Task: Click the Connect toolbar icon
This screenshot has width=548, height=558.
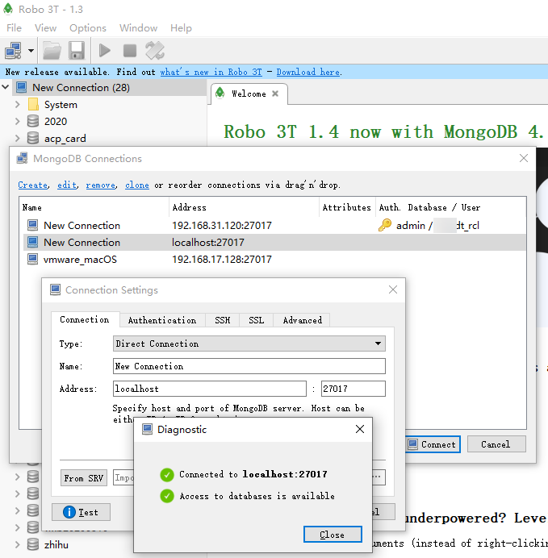Action: pyautogui.click(x=13, y=51)
